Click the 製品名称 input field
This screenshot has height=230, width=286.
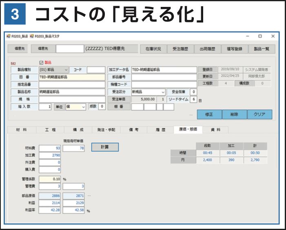click(72, 92)
